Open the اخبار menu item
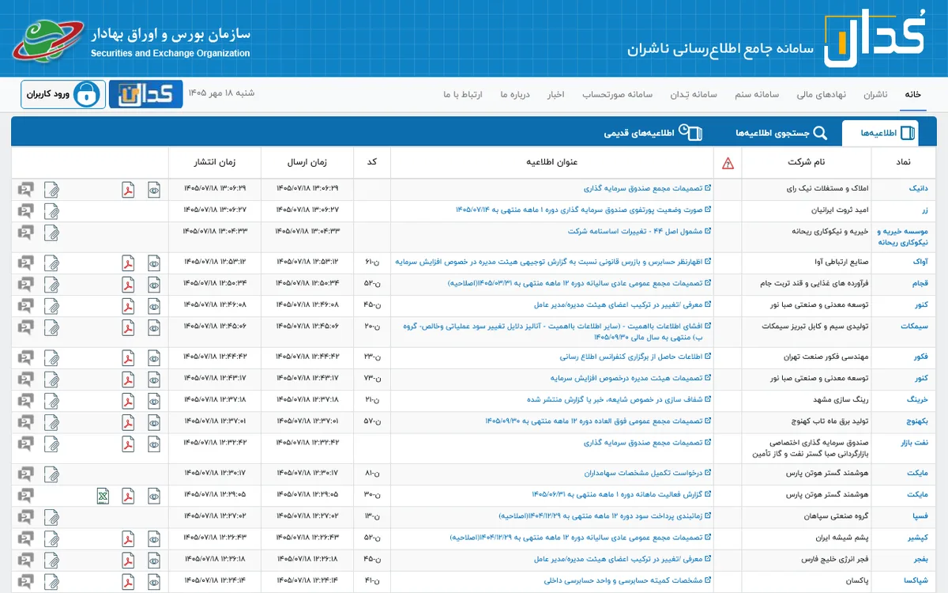 point(556,95)
